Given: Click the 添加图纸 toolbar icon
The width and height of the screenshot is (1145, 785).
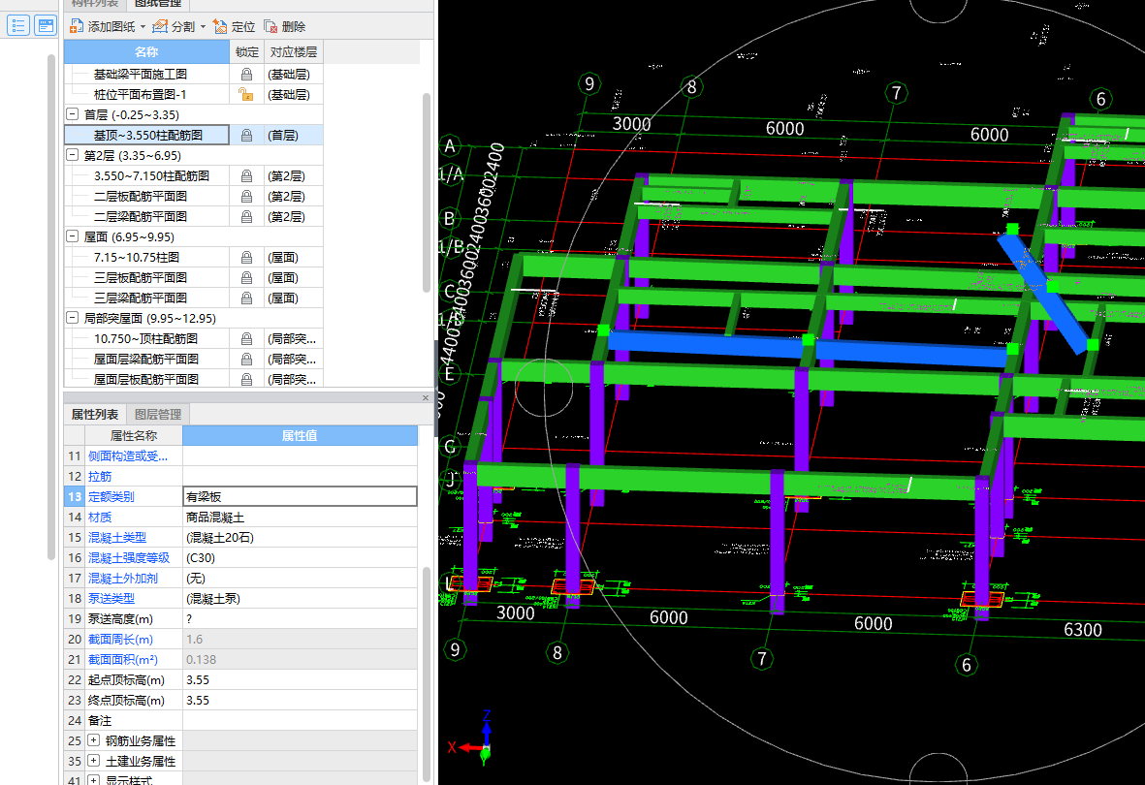Looking at the screenshot, I should 76,27.
